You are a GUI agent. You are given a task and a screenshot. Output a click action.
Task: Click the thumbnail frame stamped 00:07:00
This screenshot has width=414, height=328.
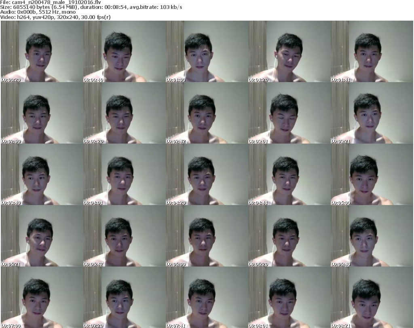tap(42, 297)
